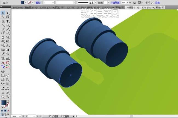This screenshot has height=118, width=178.
Task: Click the crosshair target tool icon
Action: [x=3, y=71]
